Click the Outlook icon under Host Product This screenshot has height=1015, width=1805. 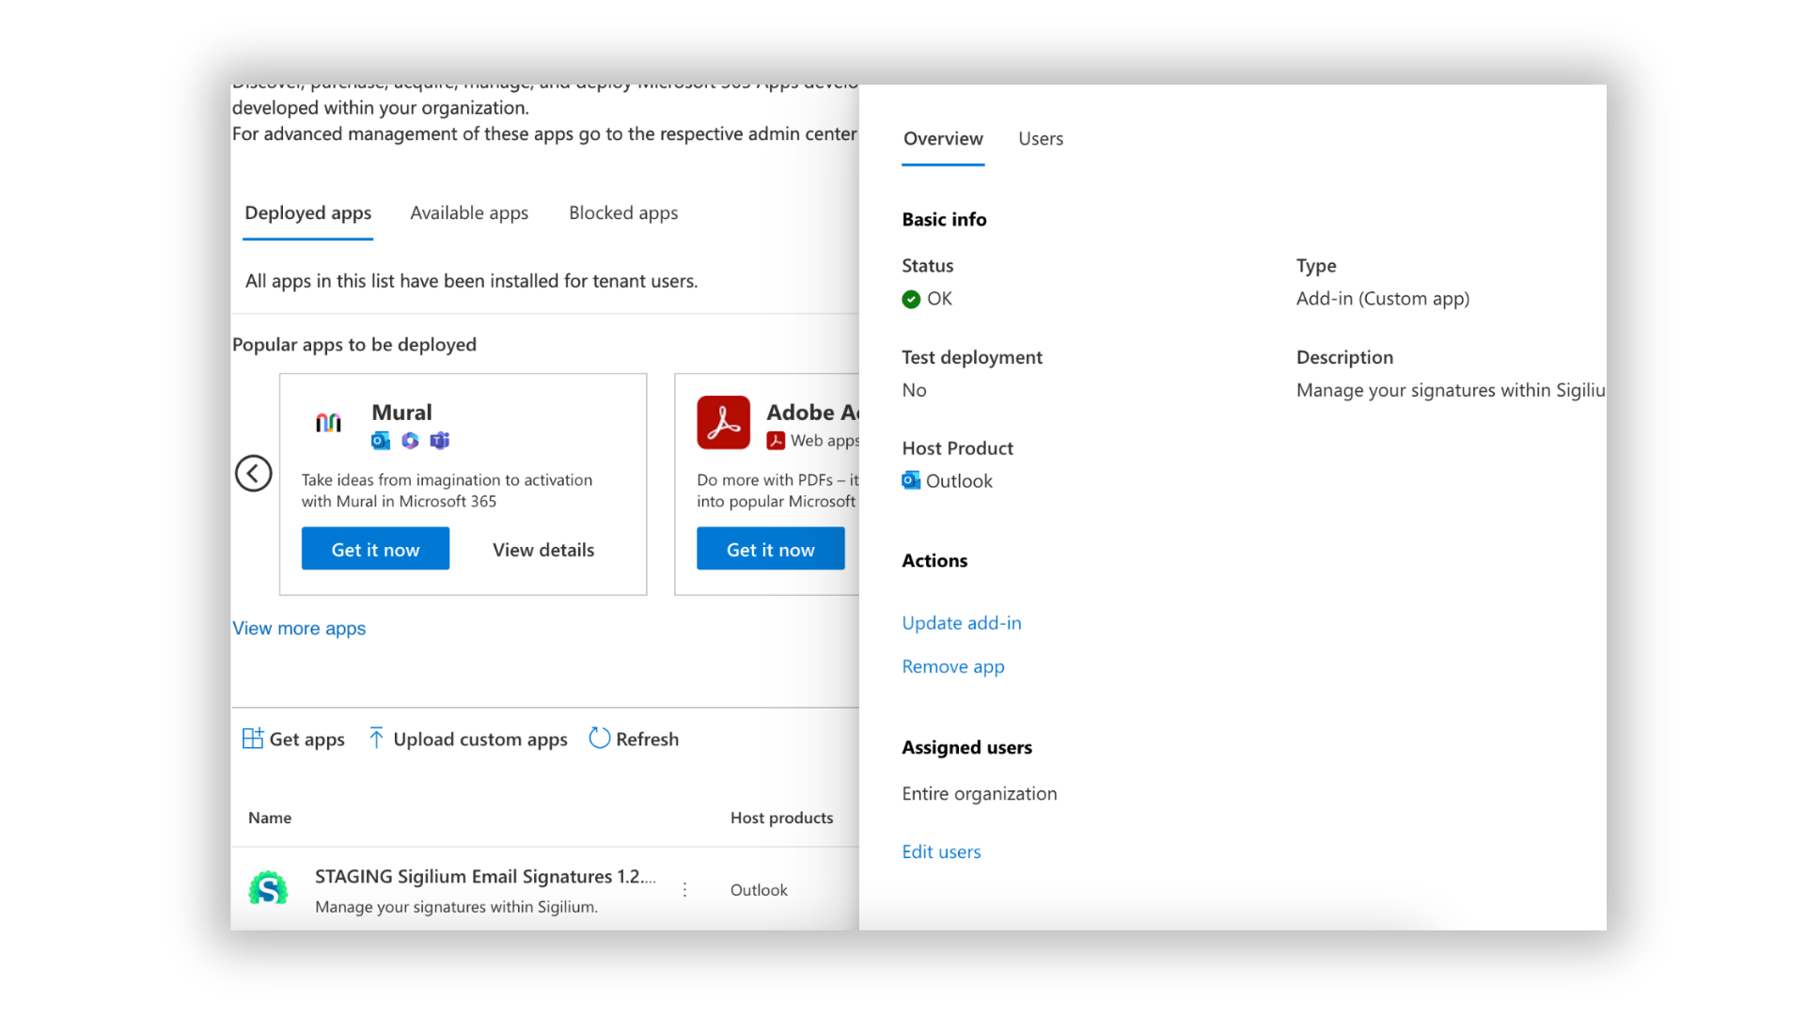point(910,480)
